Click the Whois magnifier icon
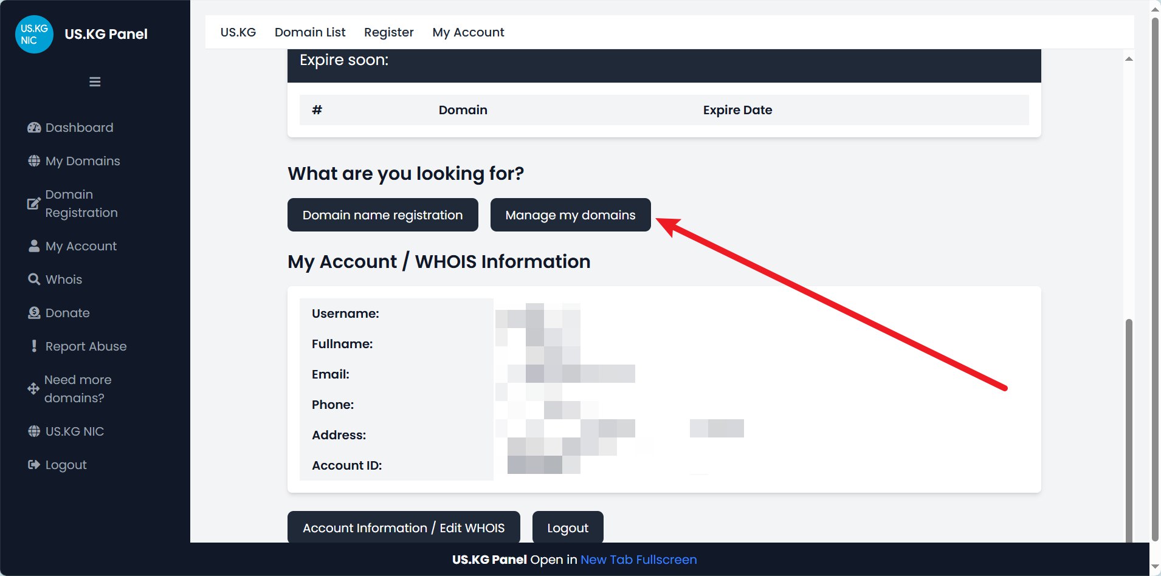Screen dimensions: 1161x576 click(34, 279)
